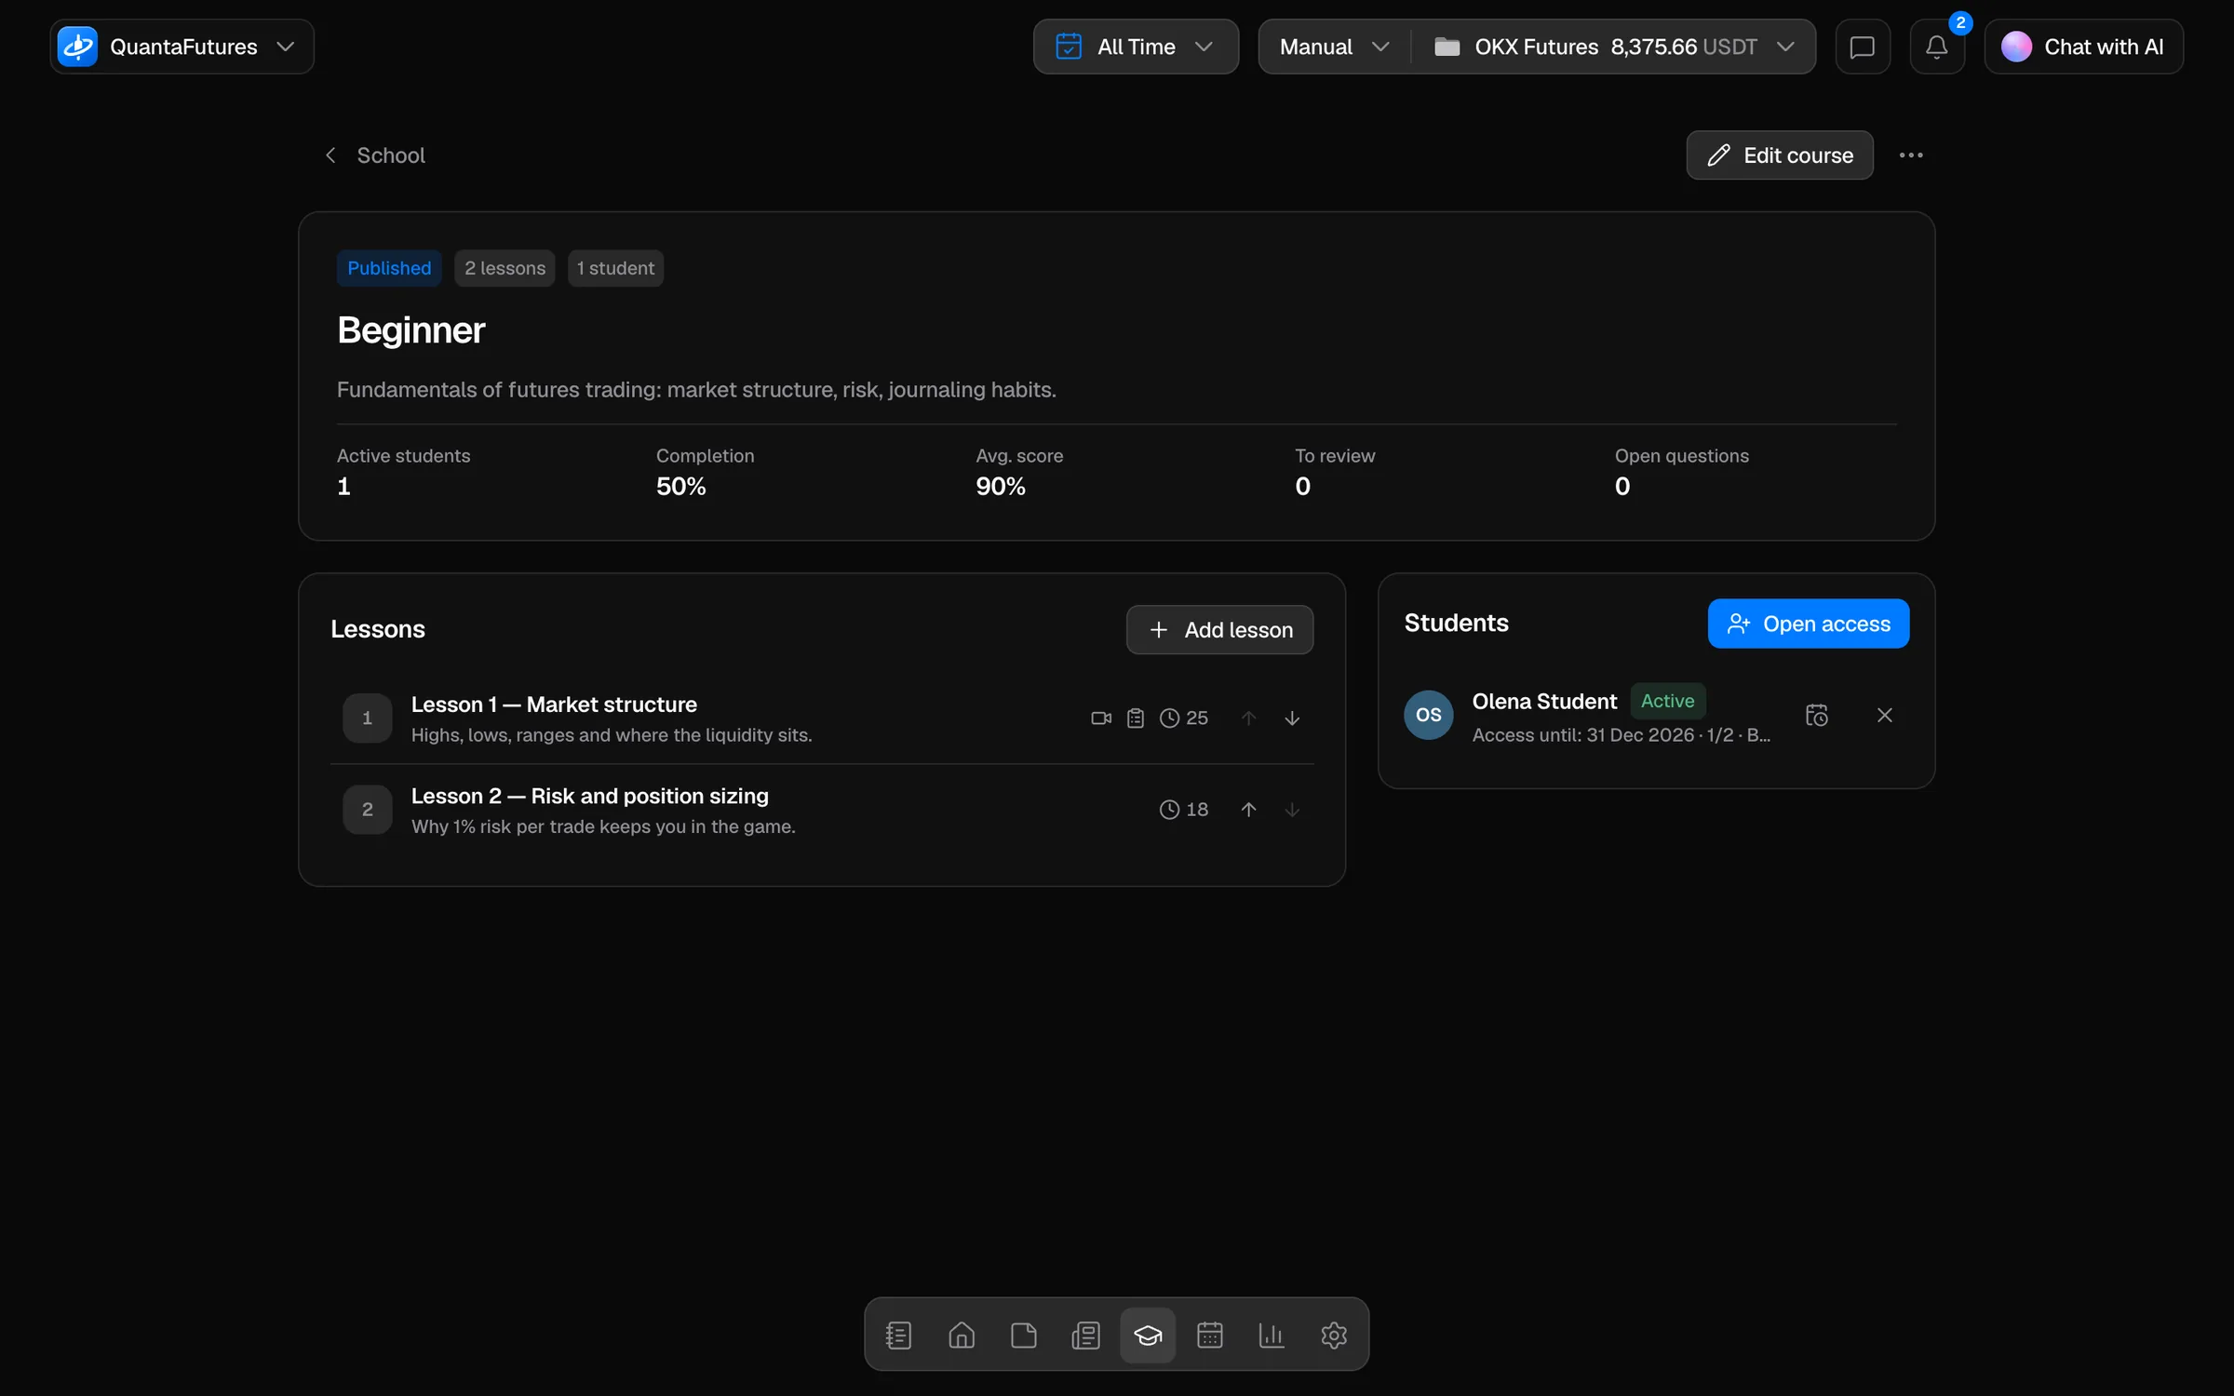
Task: Remove Olena Student from course
Action: (1885, 715)
